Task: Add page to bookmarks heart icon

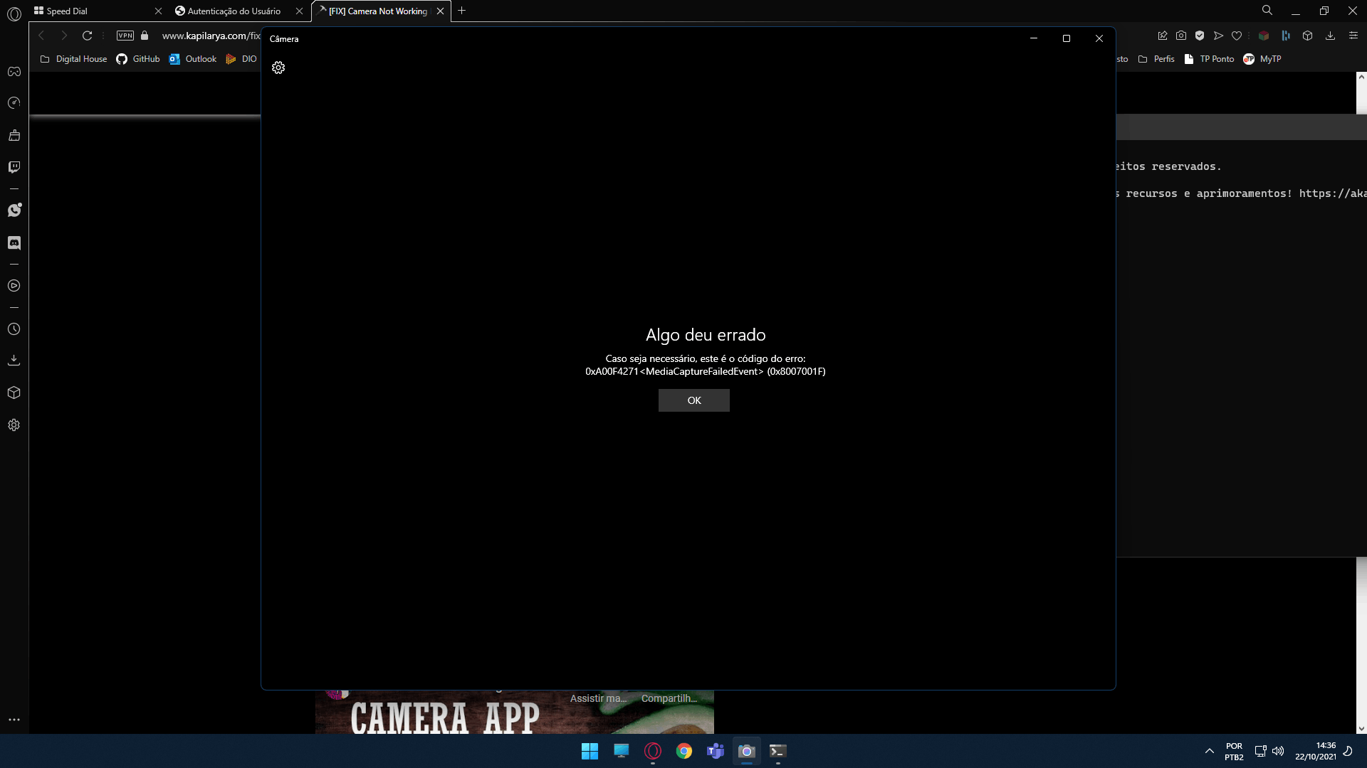Action: point(1237,36)
